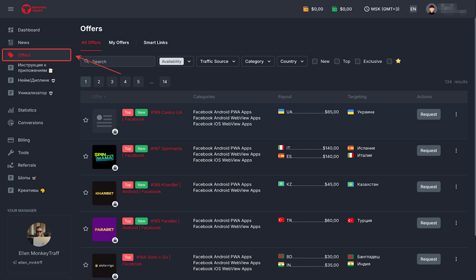Request the #185 ParaBet offer

point(428,223)
